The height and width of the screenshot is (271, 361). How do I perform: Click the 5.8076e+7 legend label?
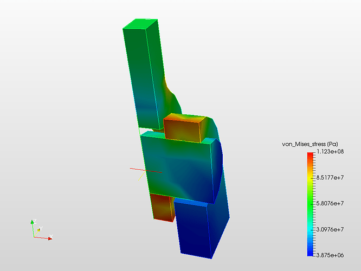pos(330,203)
